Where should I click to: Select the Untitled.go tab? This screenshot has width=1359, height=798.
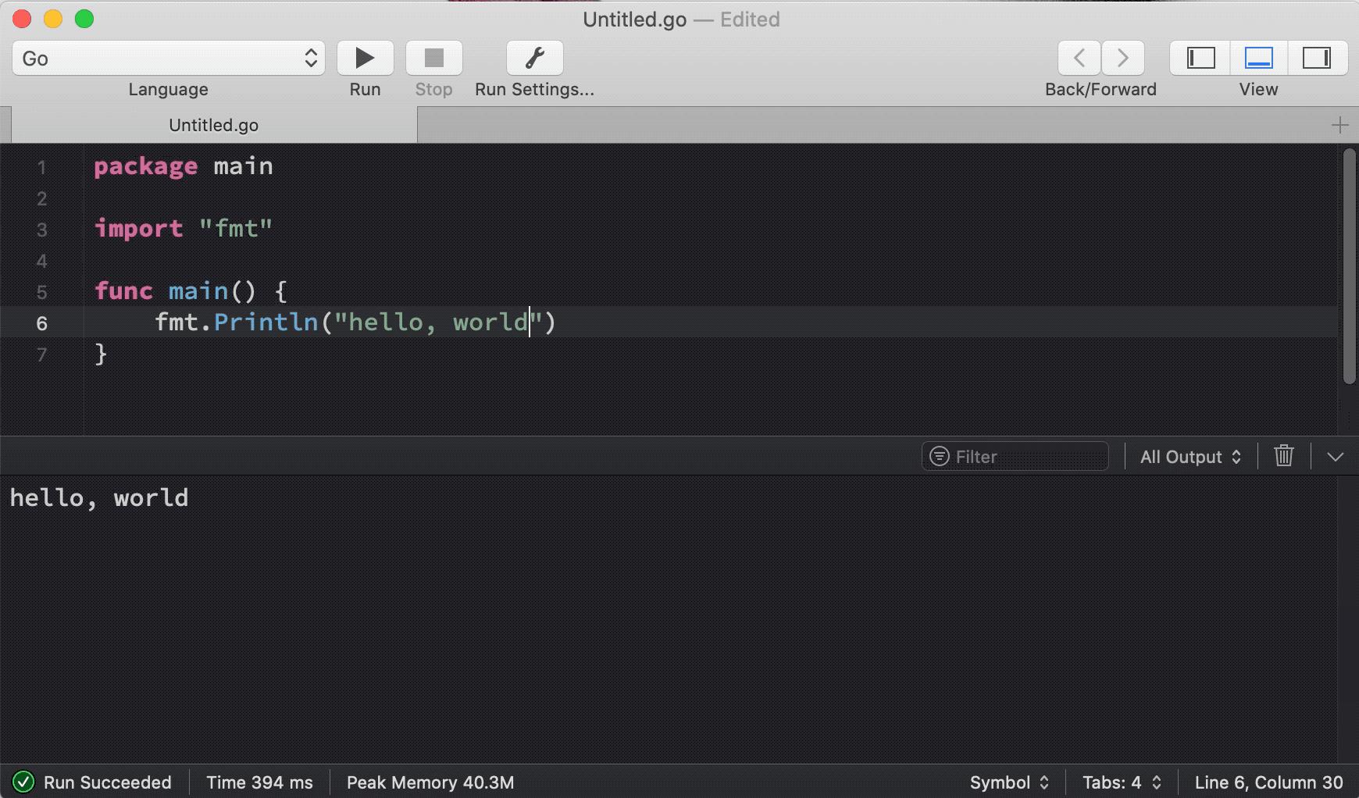pyautogui.click(x=212, y=125)
